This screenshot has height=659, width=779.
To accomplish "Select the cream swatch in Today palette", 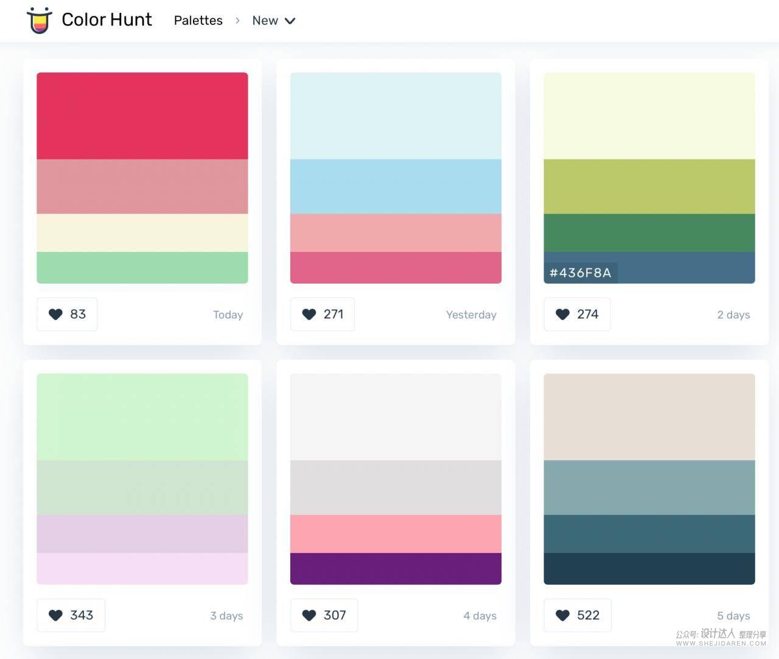I will tap(142, 233).
